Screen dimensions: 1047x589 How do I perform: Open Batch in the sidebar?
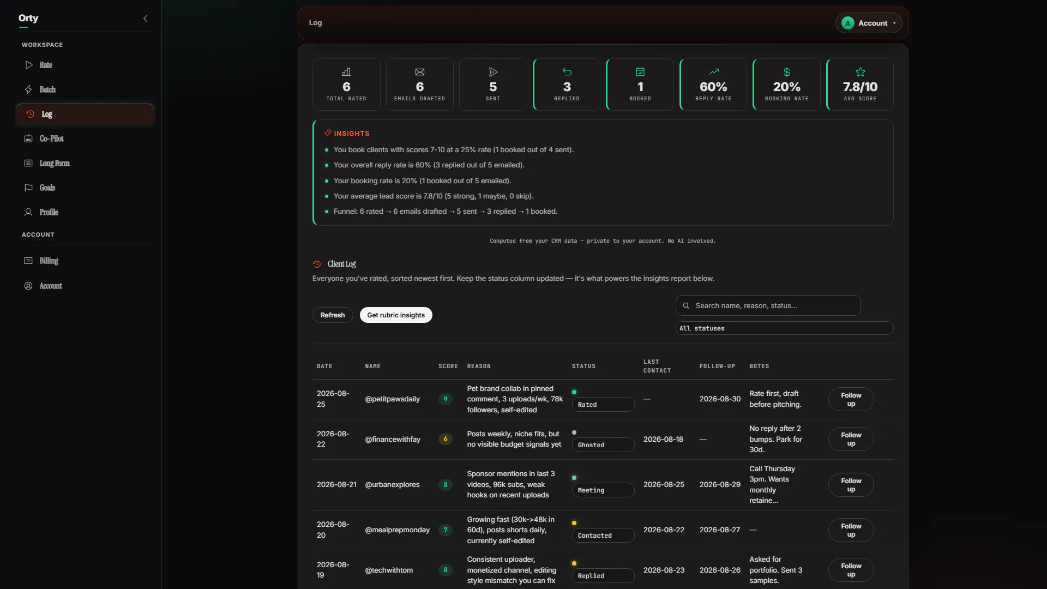[85, 89]
